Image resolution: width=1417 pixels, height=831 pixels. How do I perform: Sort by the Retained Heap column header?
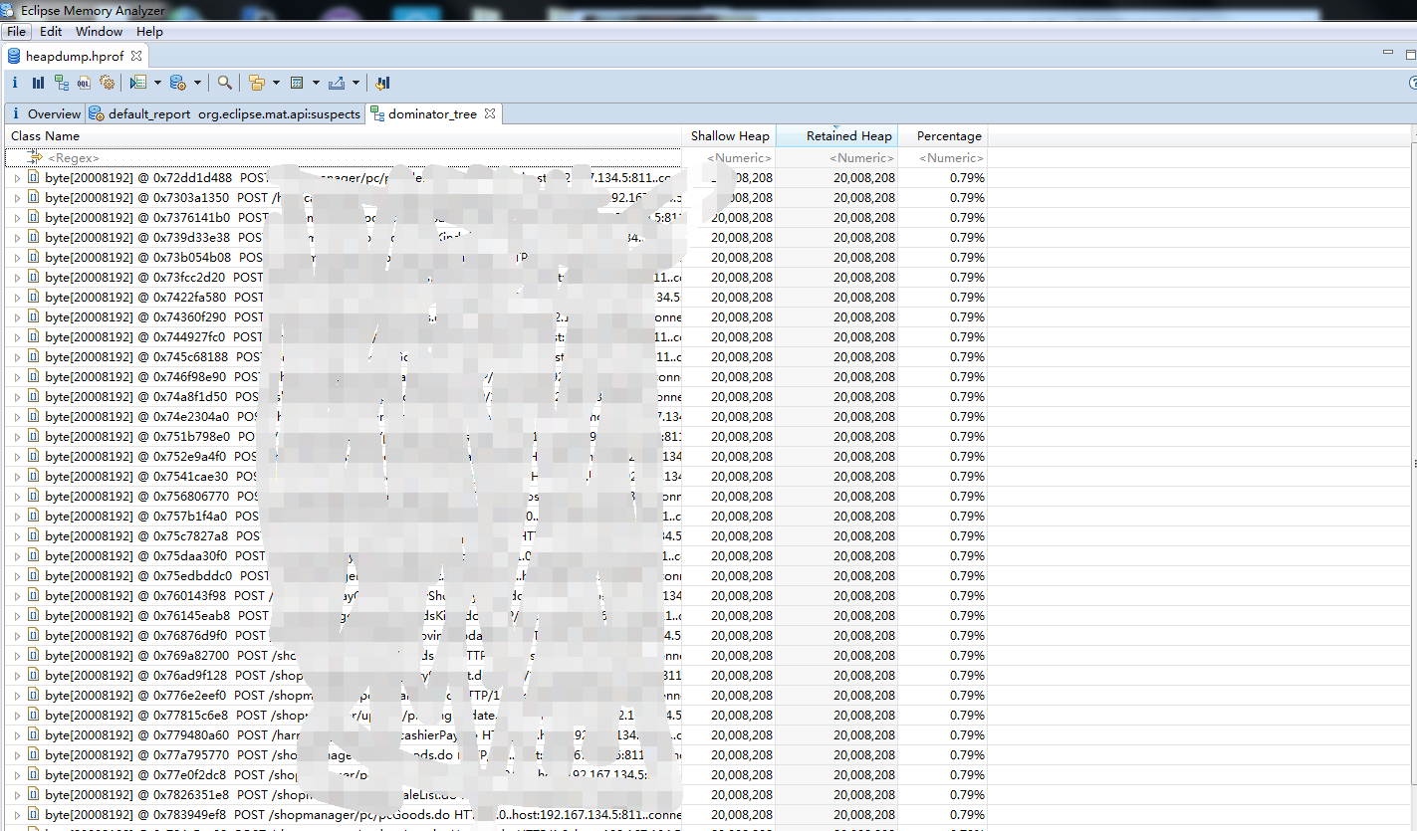click(x=836, y=136)
